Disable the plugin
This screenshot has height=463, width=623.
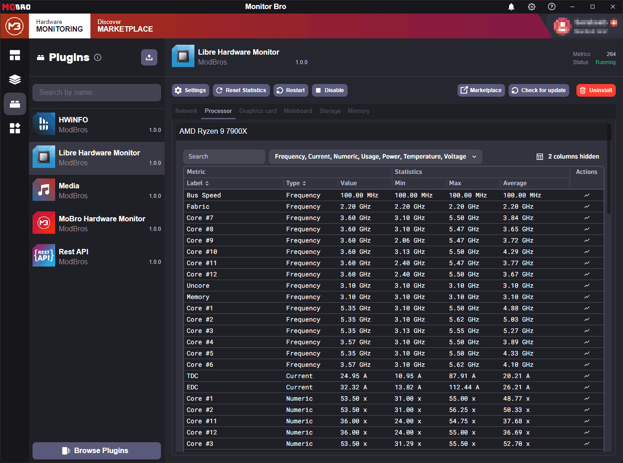click(330, 90)
